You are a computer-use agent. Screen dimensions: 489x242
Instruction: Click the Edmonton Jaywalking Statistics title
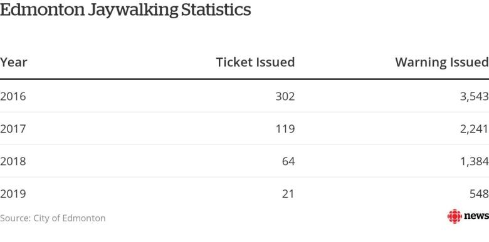coord(125,9)
